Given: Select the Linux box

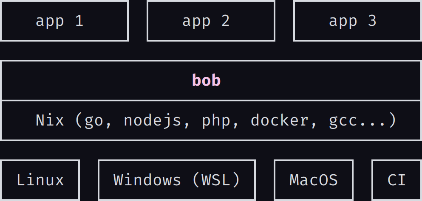Looking at the screenshot, I should (40, 180).
